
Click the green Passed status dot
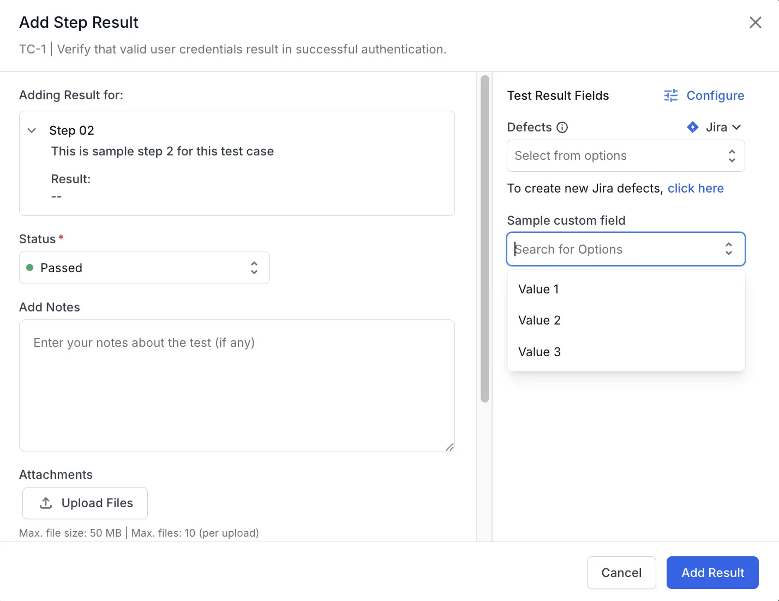(x=30, y=268)
